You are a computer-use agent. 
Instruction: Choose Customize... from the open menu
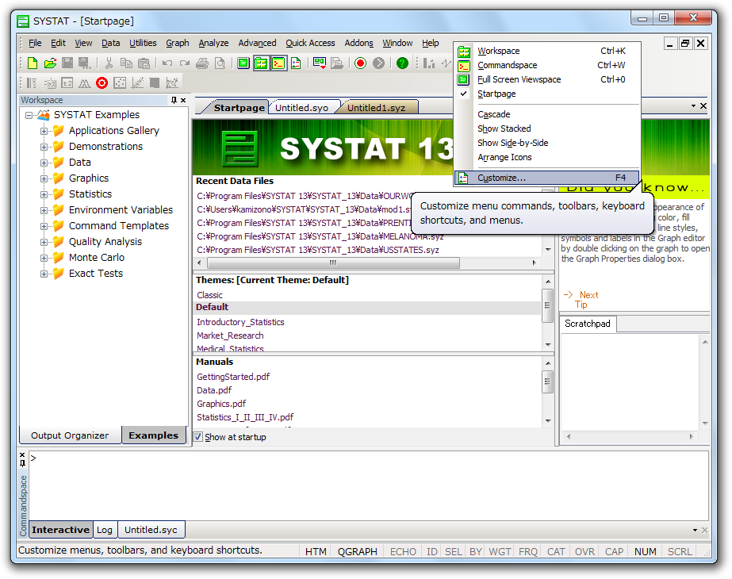point(546,178)
